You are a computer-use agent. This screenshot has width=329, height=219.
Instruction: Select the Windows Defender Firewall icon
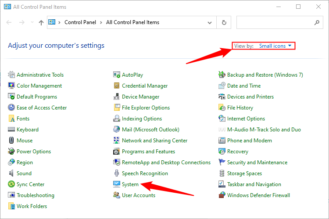tap(222, 195)
